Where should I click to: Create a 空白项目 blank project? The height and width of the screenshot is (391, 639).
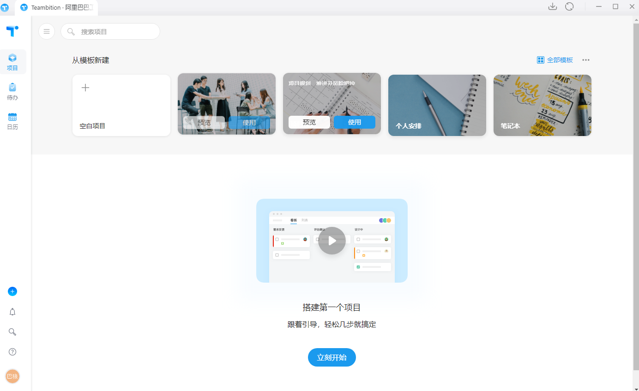tap(121, 105)
